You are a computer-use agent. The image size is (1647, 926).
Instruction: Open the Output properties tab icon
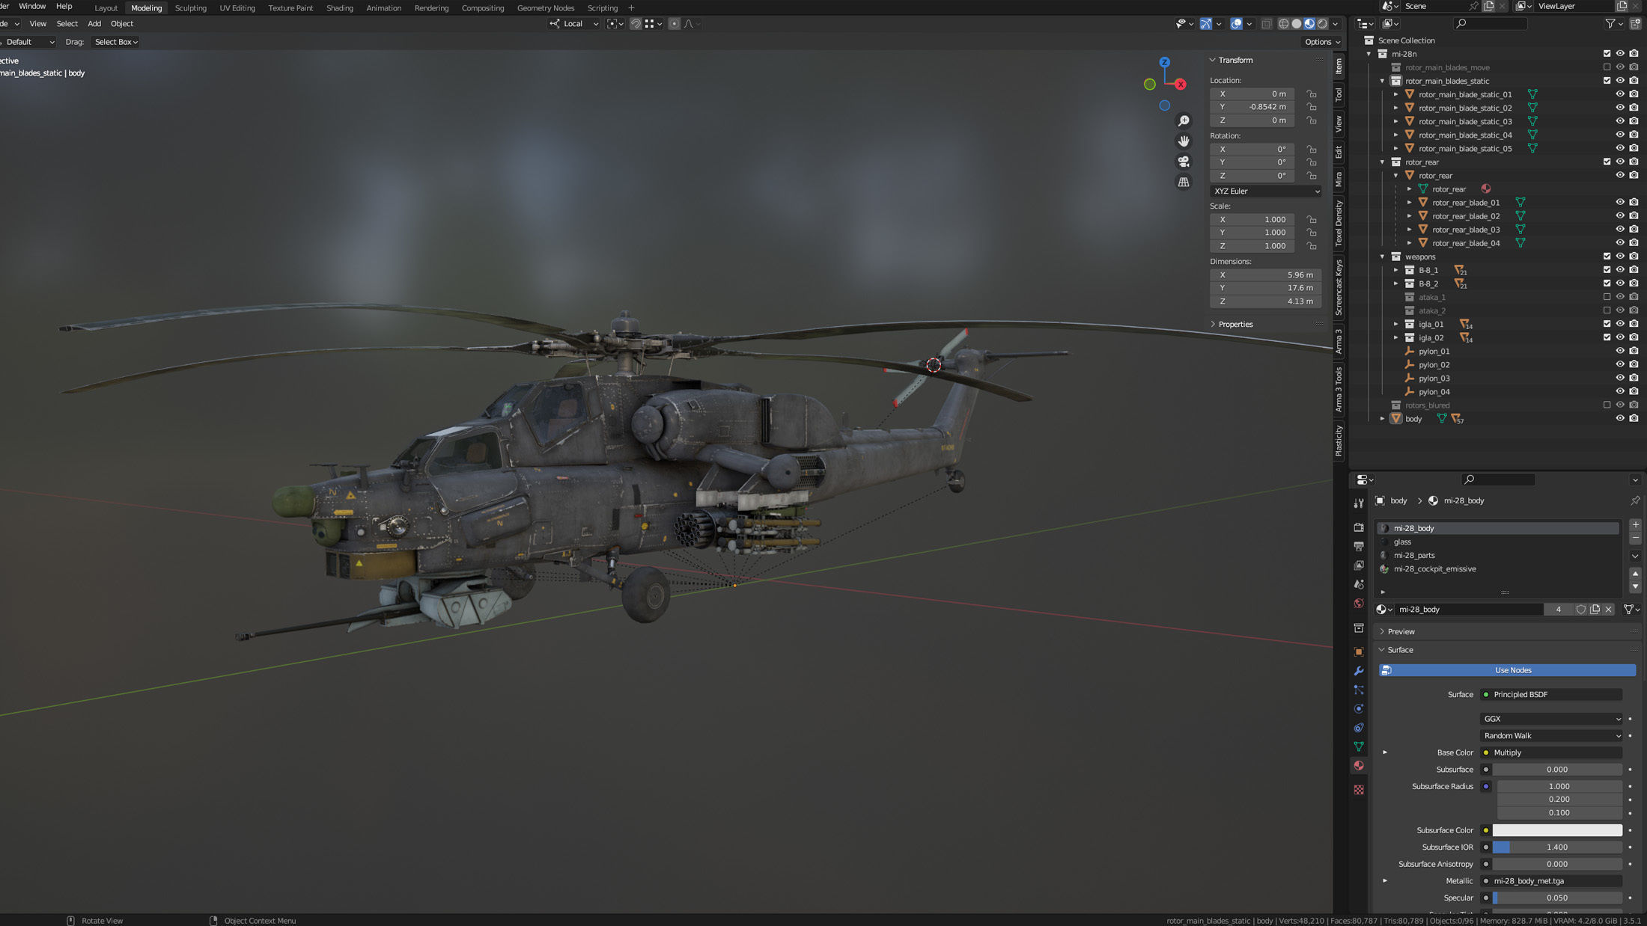pyautogui.click(x=1359, y=546)
